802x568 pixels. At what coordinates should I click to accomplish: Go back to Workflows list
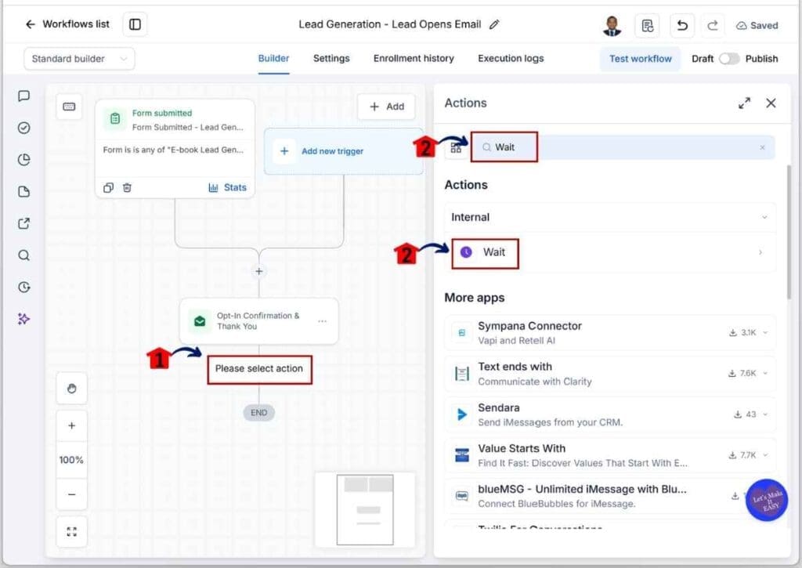click(67, 24)
